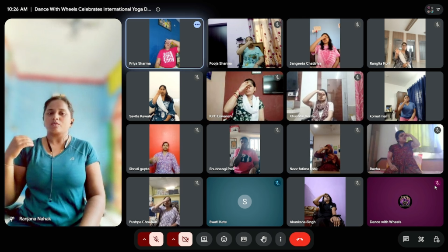Click the Kirti Lowanshi name label
448x252 pixels.
pos(221,116)
